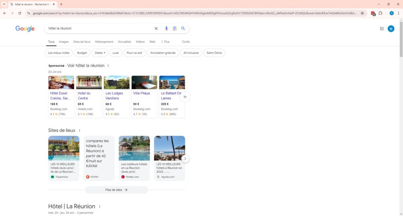
Task: Click the 165 € price of Hôtel Exsel
Action: [x=54, y=104]
